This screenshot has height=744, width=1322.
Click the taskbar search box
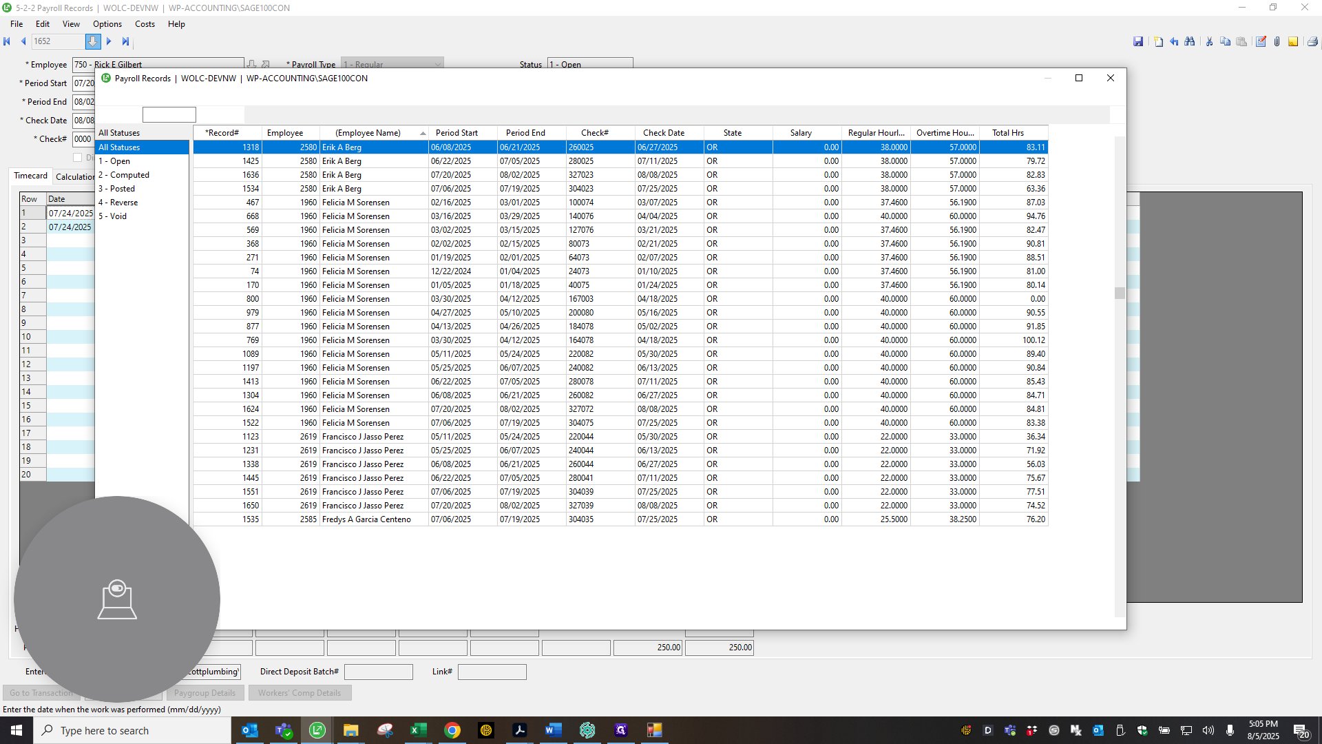pos(132,730)
